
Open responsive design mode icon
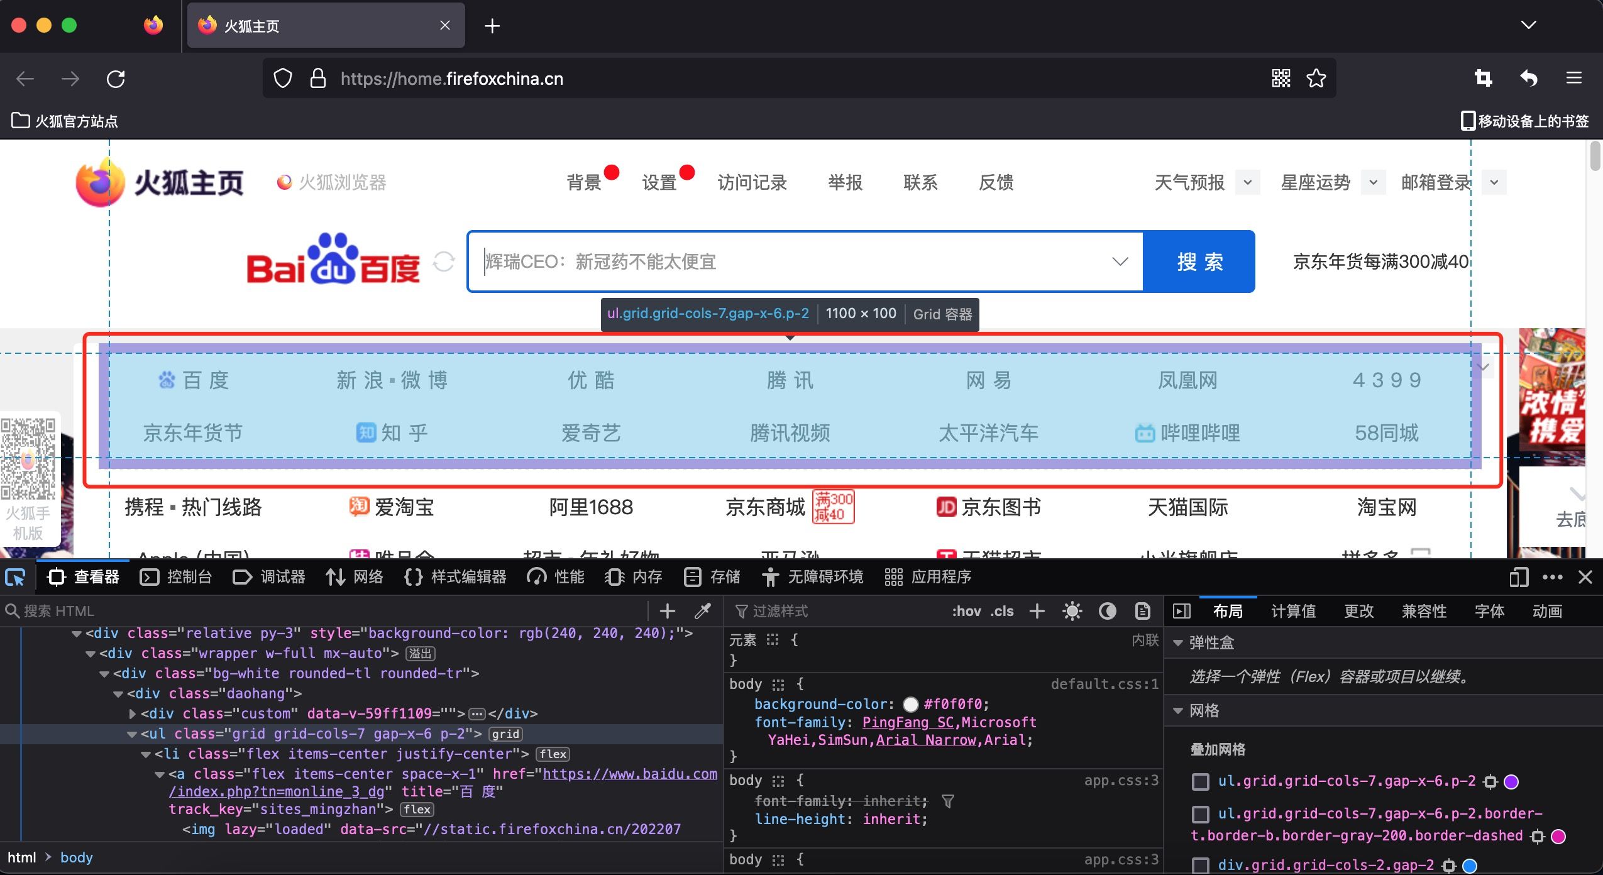point(1518,577)
